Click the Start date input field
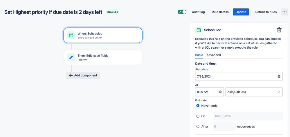290x137 pixels. tap(239, 76)
